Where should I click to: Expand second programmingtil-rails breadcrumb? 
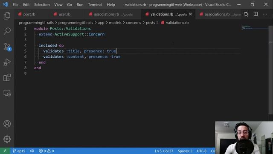click(x=76, y=23)
